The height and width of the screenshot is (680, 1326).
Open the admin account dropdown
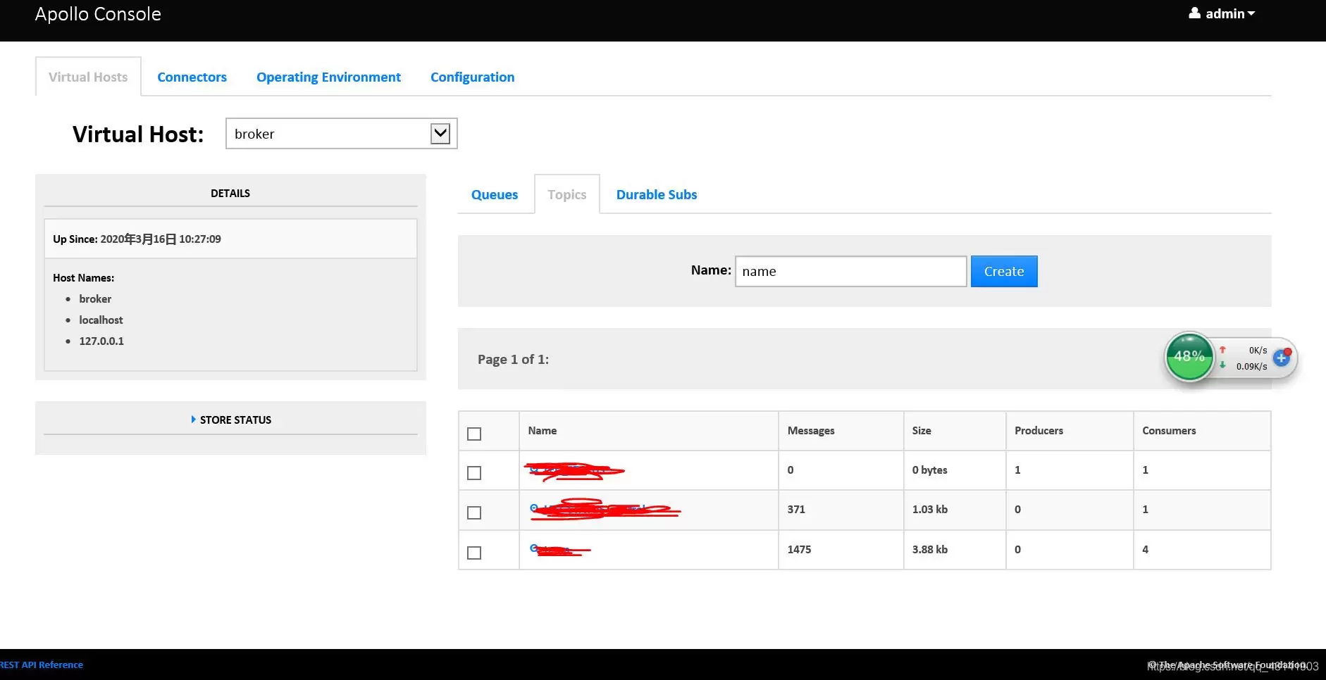click(1222, 13)
